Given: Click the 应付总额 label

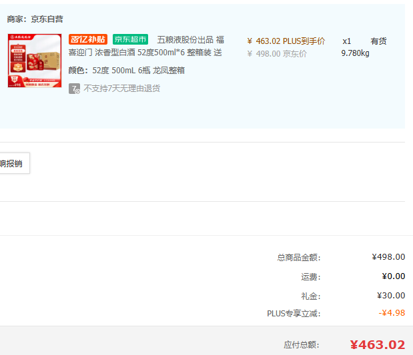Looking at the screenshot, I should (302, 345).
